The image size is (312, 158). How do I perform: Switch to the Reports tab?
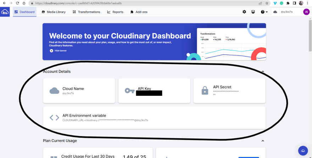[x=115, y=12]
